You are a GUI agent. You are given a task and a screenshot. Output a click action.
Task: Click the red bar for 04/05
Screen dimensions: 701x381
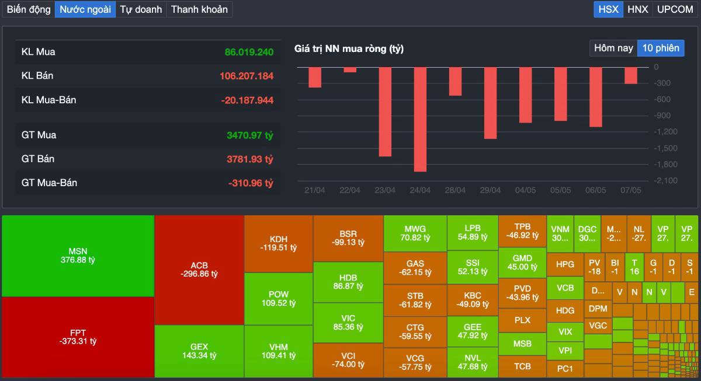pyautogui.click(x=525, y=95)
